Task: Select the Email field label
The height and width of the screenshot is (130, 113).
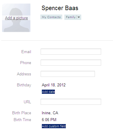Action: coord(26,52)
